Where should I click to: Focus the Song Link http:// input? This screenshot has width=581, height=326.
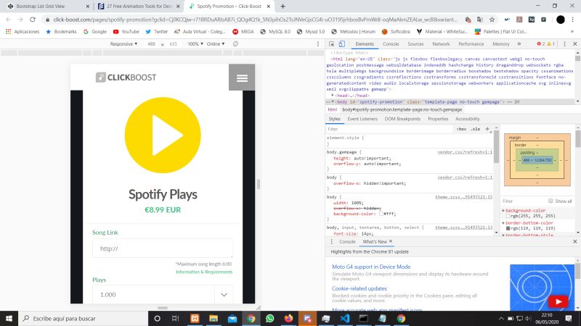[x=163, y=248]
